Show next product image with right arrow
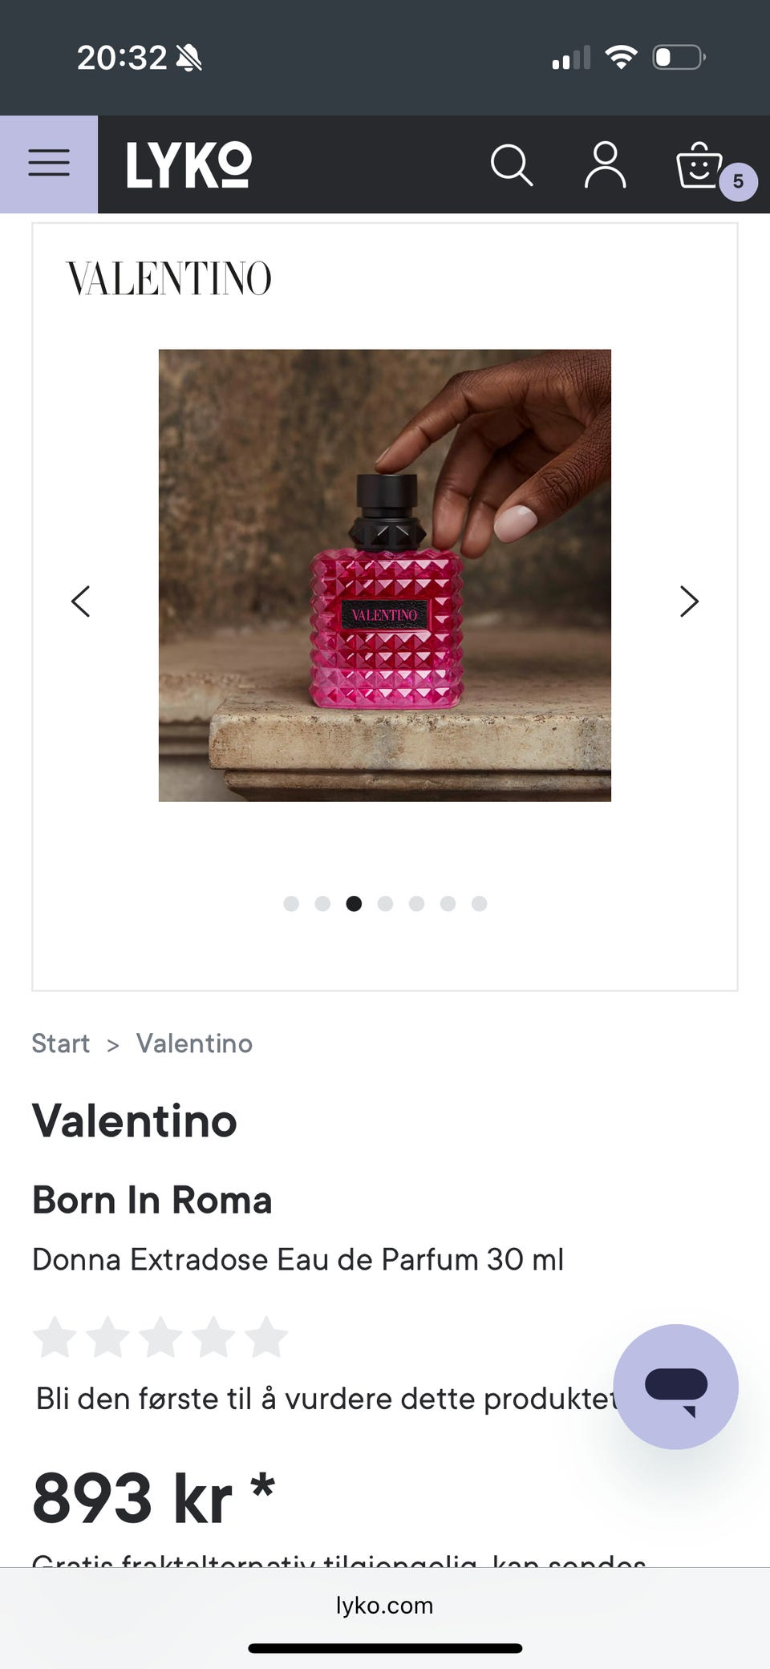The height and width of the screenshot is (1669, 770). point(688,601)
